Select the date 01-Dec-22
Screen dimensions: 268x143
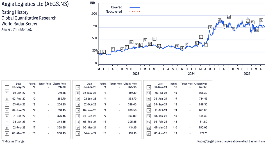pos(19,116)
